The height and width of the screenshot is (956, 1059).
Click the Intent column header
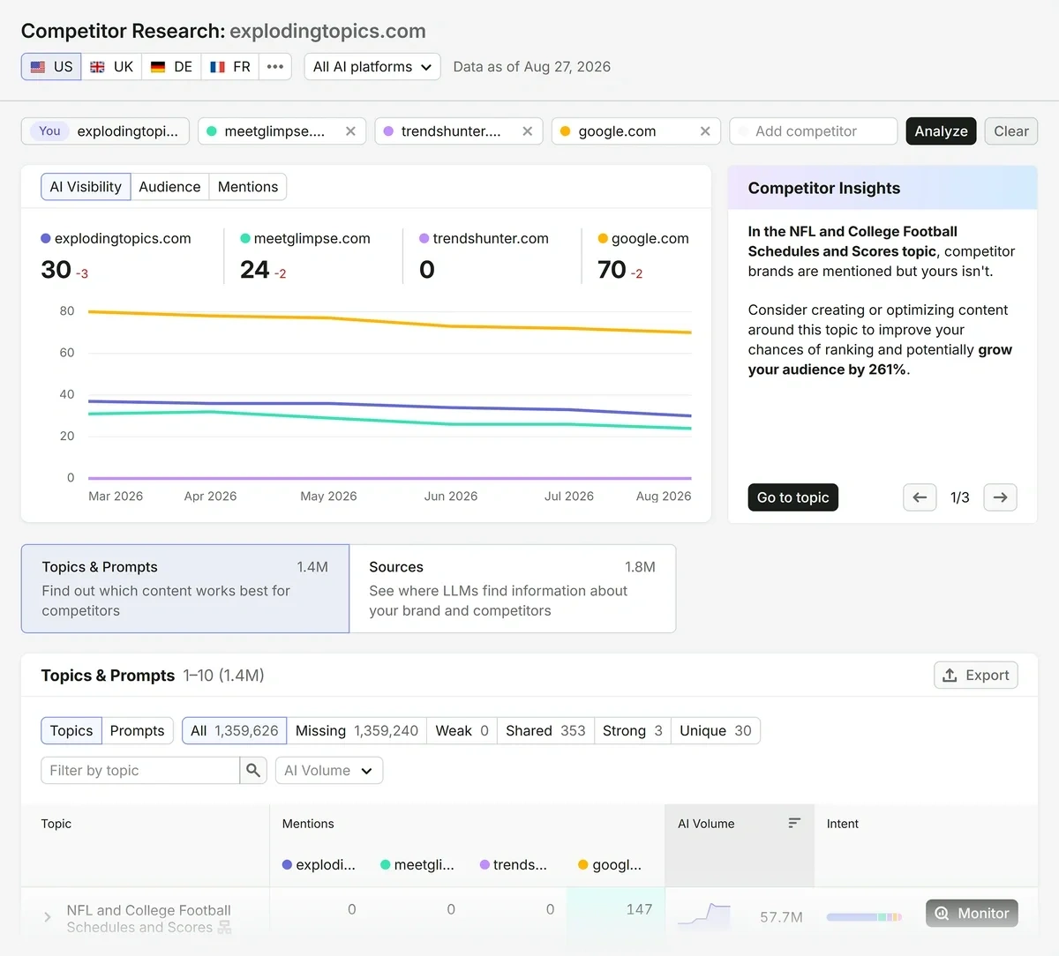point(843,824)
